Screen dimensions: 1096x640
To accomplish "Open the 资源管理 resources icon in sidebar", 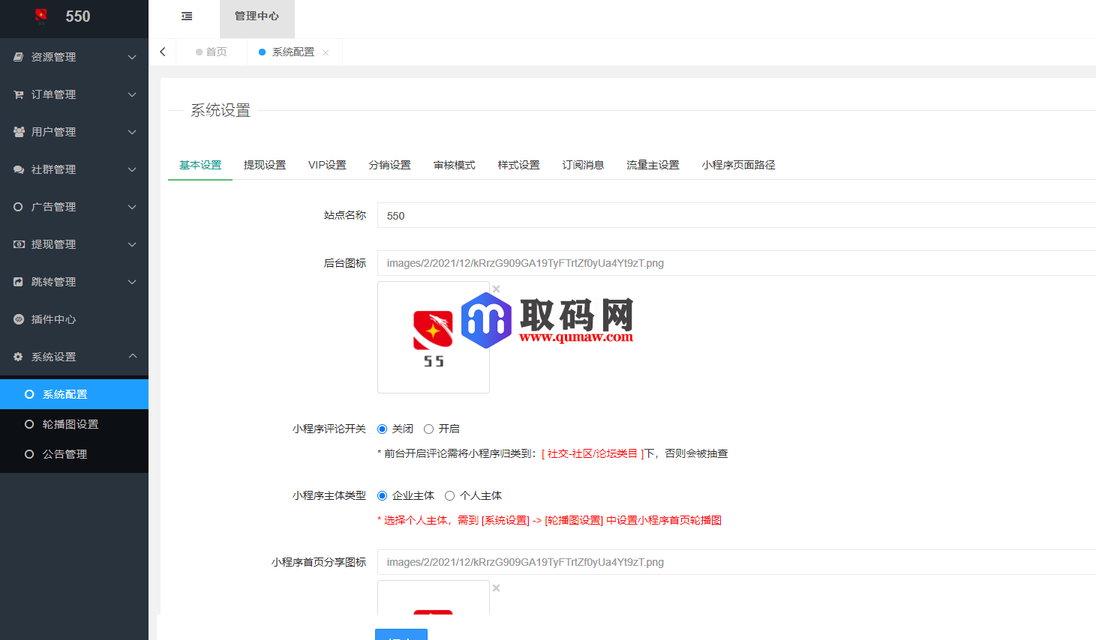I will [x=18, y=57].
